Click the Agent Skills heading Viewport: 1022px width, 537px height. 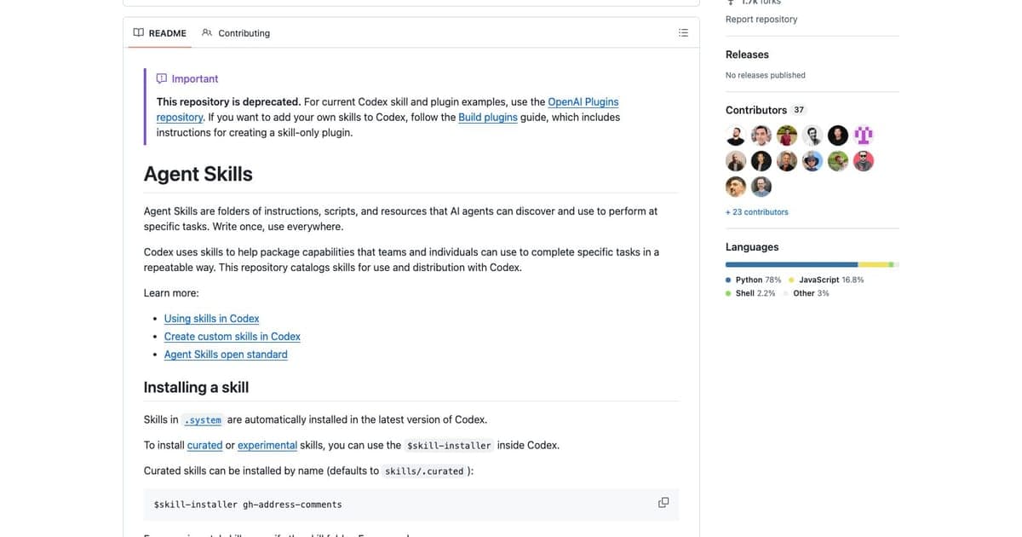(x=198, y=174)
